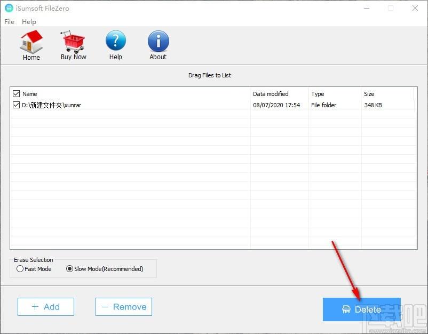Open the Buy Now shopping cart icon

pyautogui.click(x=73, y=41)
